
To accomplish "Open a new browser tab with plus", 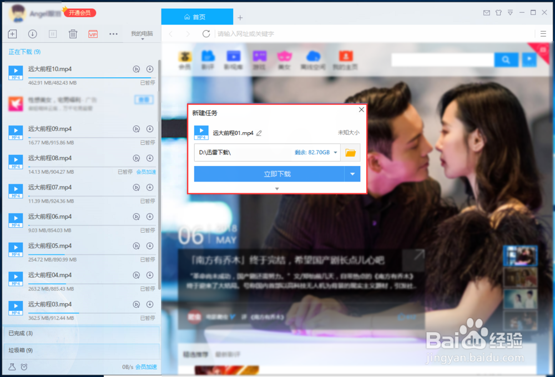I will [240, 18].
